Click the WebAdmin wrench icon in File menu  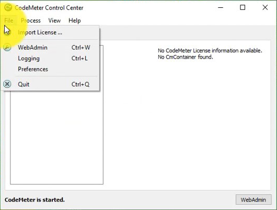pos(7,48)
